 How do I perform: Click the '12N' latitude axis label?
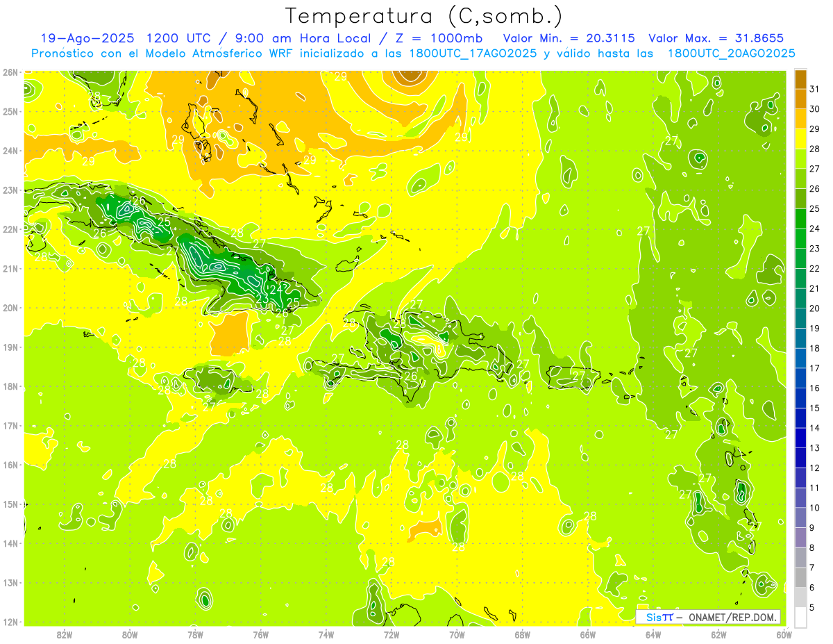pyautogui.click(x=10, y=622)
